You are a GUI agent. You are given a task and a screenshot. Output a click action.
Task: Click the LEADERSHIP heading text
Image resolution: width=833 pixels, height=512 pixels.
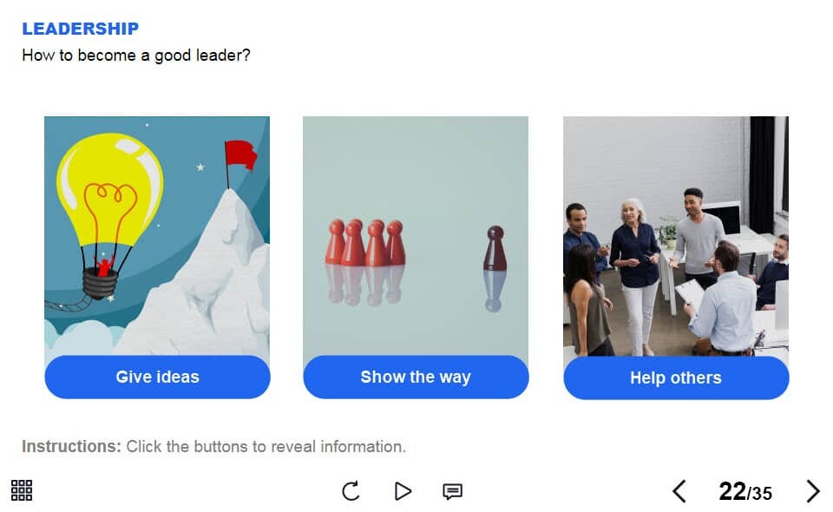pyautogui.click(x=80, y=29)
